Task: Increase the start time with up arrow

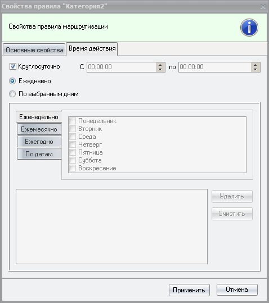Action: [x=160, y=65]
